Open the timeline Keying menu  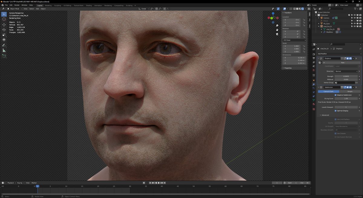point(20,183)
